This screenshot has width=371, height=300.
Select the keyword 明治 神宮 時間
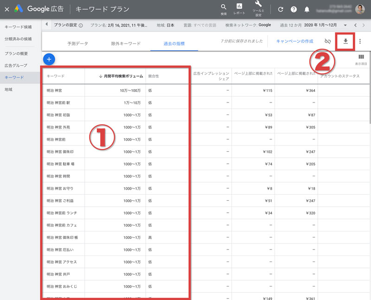coord(58,176)
